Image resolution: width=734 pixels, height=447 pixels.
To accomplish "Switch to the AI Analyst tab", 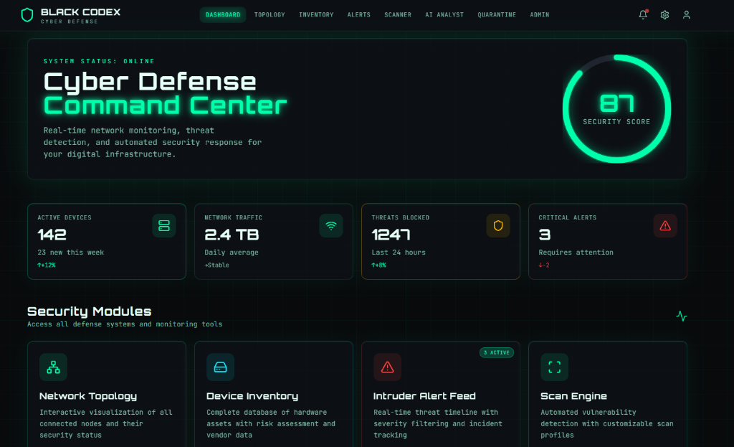I will click(444, 15).
